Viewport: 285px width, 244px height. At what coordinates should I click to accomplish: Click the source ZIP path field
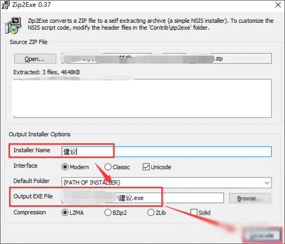(166, 59)
